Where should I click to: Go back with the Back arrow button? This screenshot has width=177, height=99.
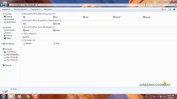[2, 5]
